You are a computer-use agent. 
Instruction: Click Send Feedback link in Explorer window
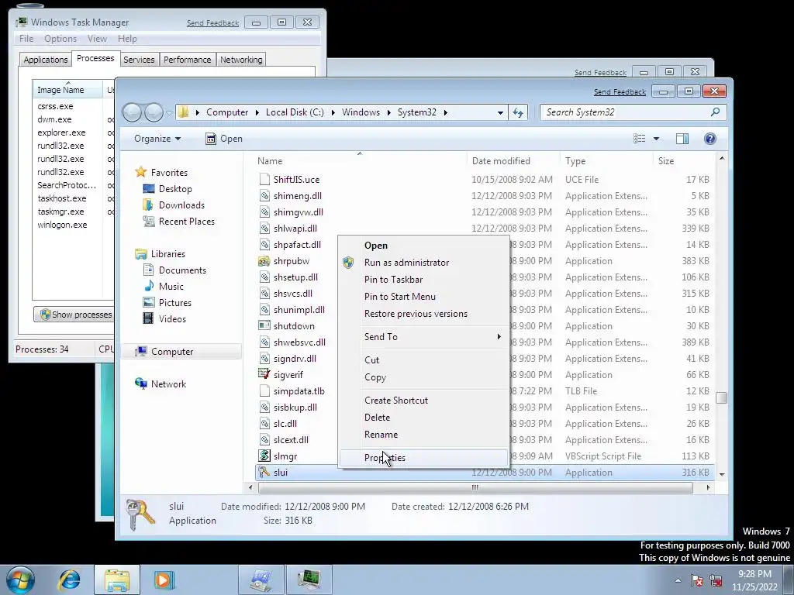pos(620,91)
